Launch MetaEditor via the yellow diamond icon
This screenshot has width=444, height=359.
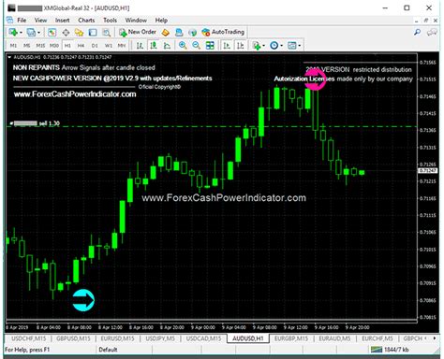166,32
